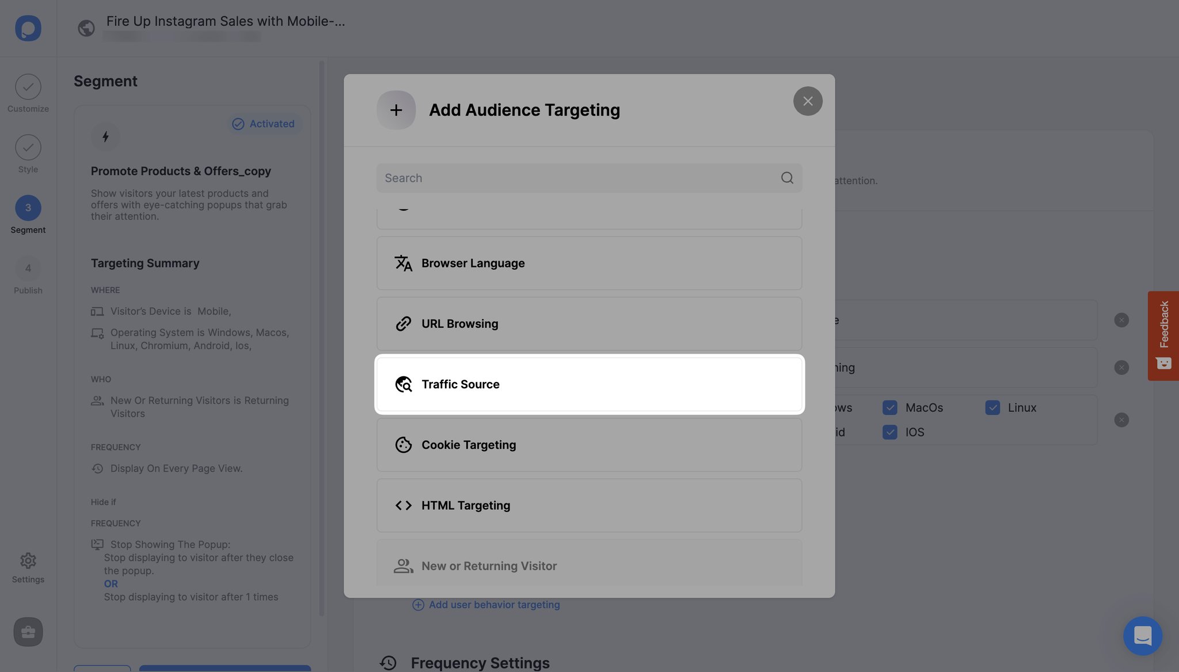Click the Browser Language targeting icon
This screenshot has width=1179, height=672.
(x=402, y=263)
